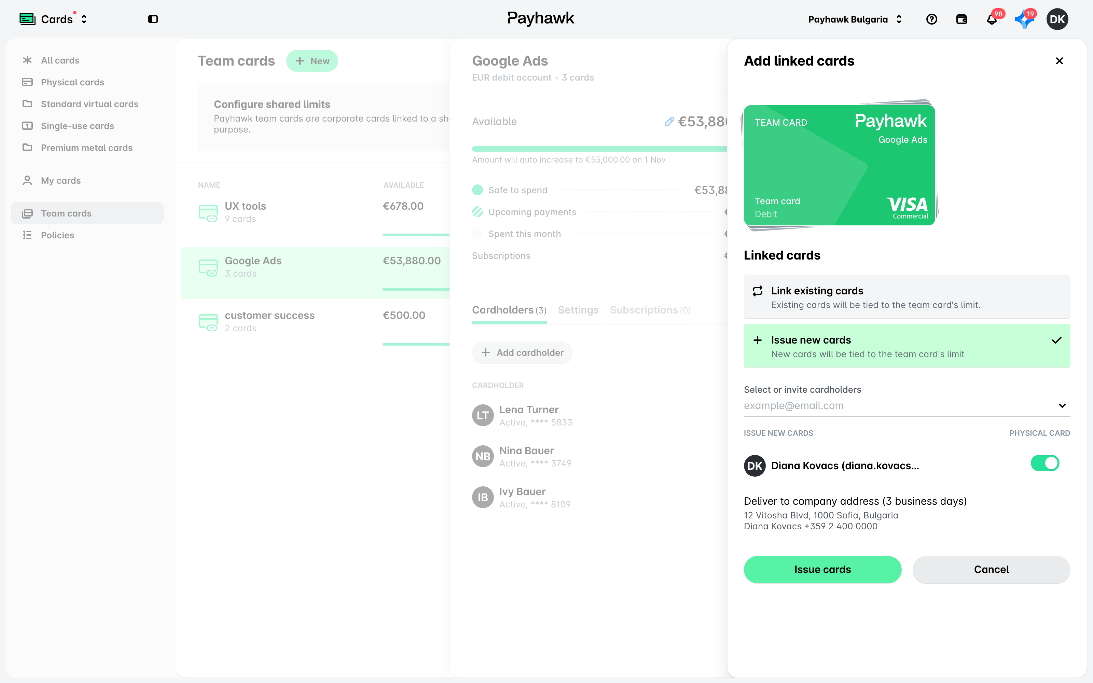Viewport: 1093px width, 683px height.
Task: Click the pencil edit icon beside Available
Action: click(669, 122)
